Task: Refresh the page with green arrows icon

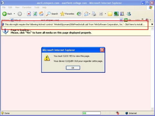Action: (x=35, y=14)
